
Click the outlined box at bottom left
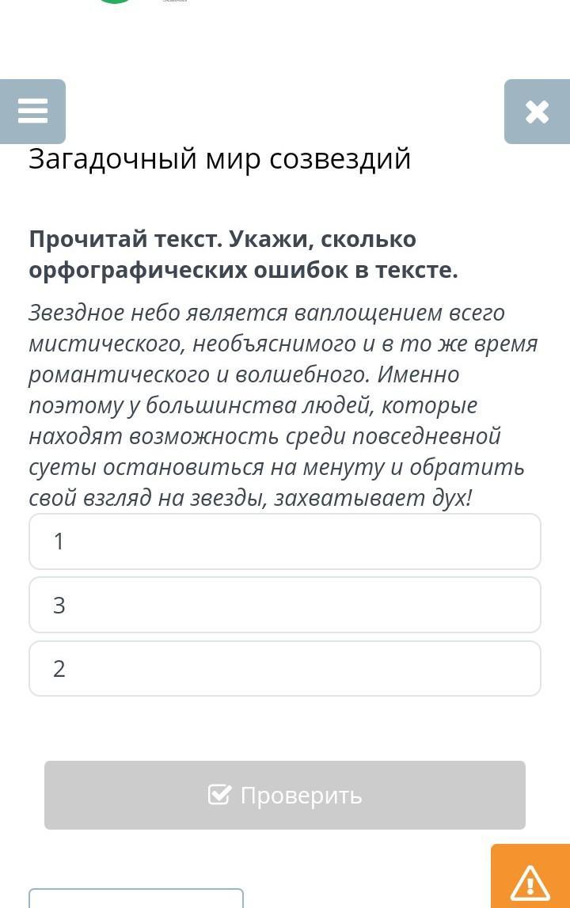click(136, 899)
